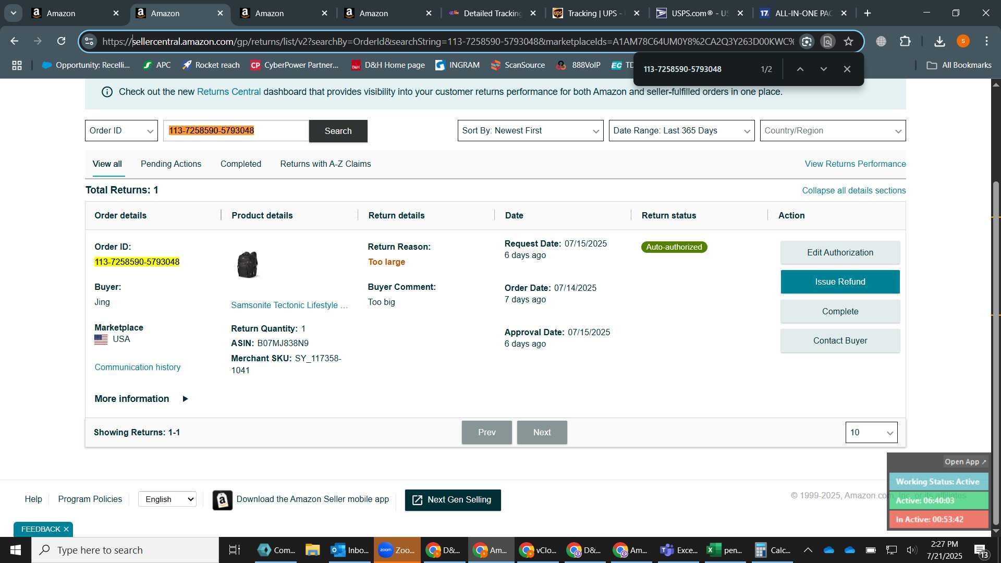Open Microsoft Teams in taskbar
1001x563 pixels.
pos(678,550)
